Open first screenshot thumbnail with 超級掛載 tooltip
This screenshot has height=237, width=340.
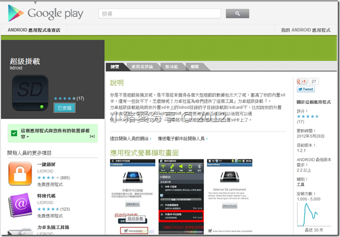click(133, 196)
